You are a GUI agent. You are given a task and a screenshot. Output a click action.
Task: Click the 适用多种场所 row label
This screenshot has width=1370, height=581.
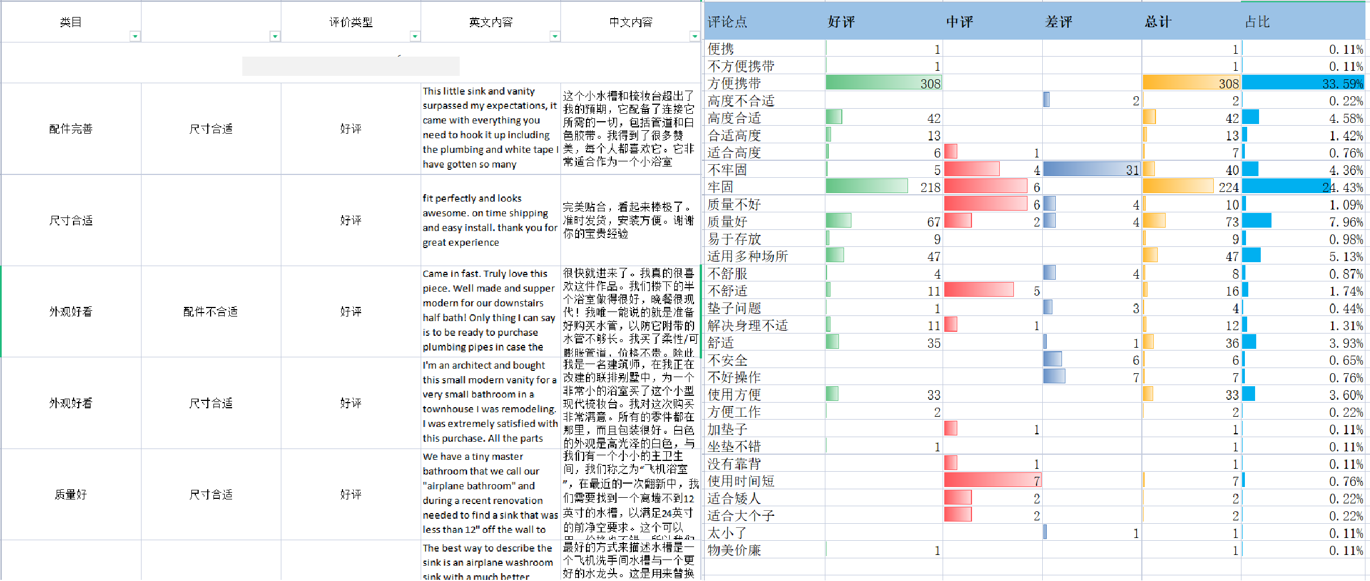748,256
